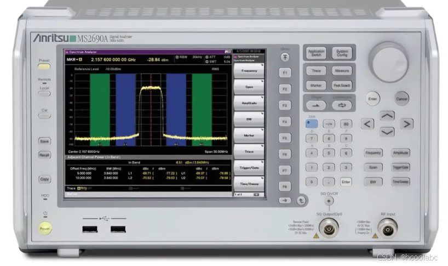Hit the hardware Time/Sweep key

pos(400,182)
